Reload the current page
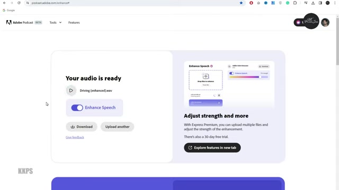This screenshot has width=339, height=190. [x=19, y=3]
